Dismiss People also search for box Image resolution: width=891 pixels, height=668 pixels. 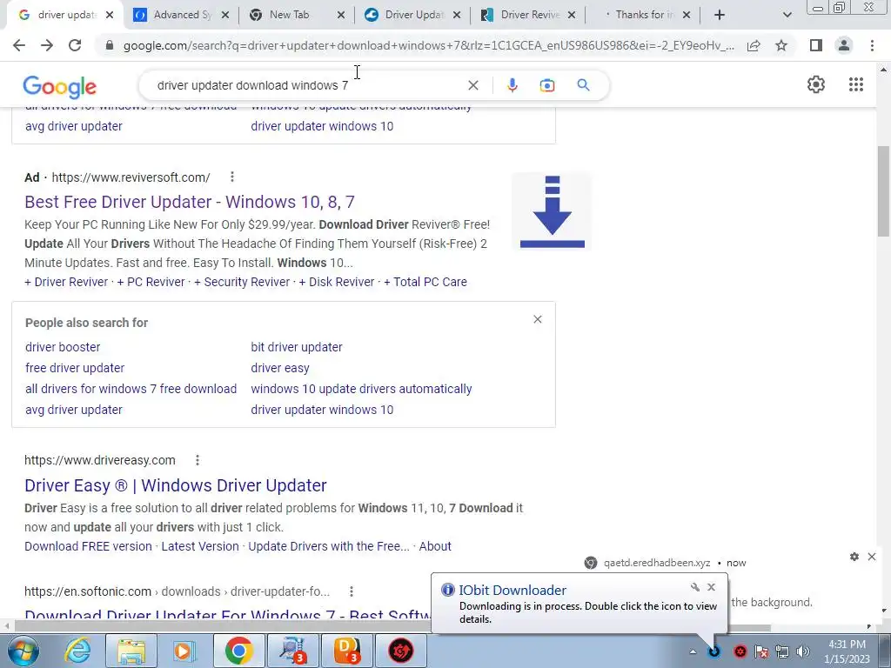tap(538, 319)
